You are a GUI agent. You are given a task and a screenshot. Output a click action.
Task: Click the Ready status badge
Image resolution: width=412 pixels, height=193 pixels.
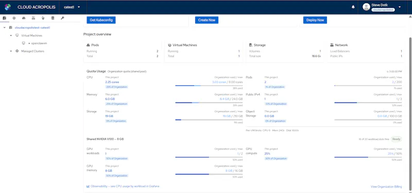coord(396,139)
